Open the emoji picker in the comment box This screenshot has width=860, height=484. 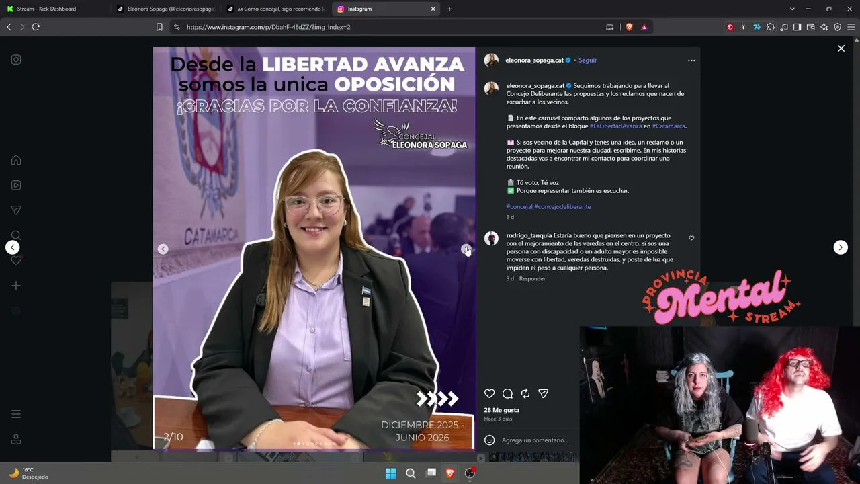pos(490,440)
